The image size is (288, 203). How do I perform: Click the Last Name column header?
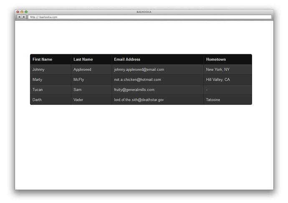91,59
